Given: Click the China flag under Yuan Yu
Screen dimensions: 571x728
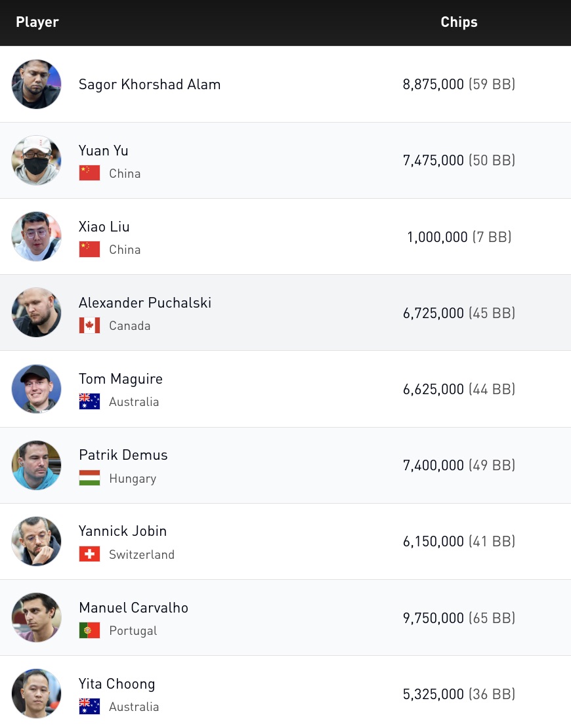Looking at the screenshot, I should [89, 173].
